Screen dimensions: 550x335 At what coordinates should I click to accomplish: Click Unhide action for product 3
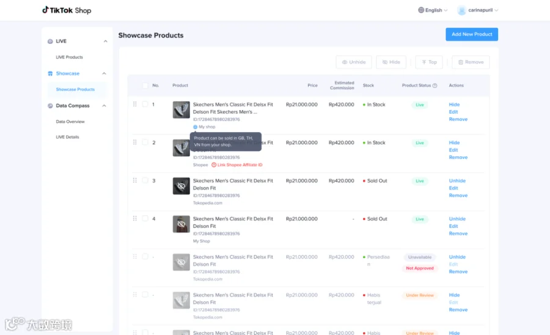[x=457, y=181]
